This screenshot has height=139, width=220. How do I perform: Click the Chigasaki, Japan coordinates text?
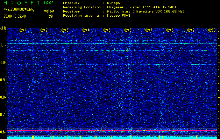coord(141,7)
